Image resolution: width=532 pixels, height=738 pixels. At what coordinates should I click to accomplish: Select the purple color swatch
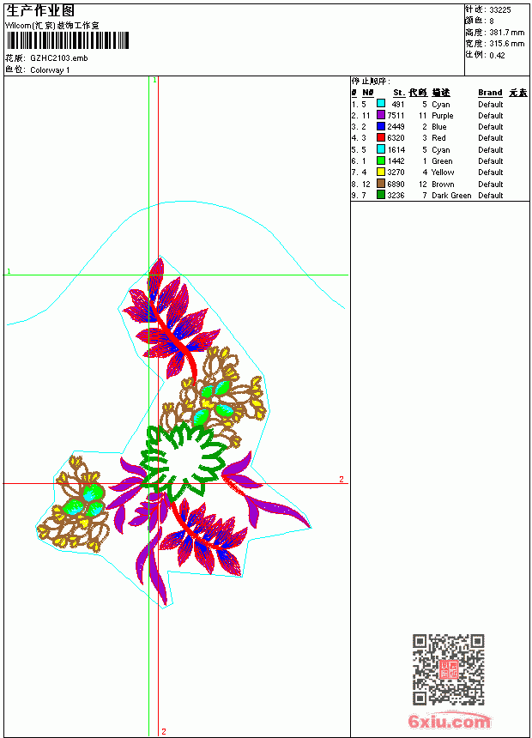click(x=381, y=115)
